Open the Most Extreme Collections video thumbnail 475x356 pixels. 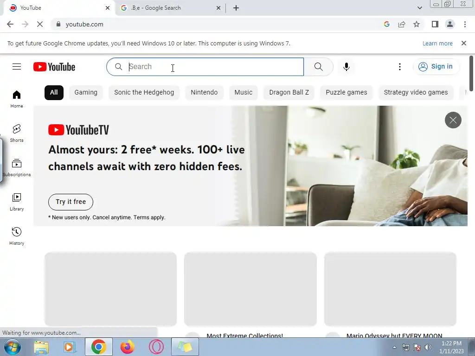click(x=250, y=289)
